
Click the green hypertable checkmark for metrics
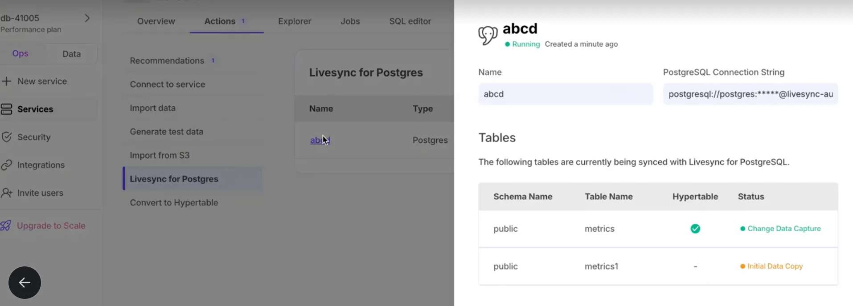695,229
